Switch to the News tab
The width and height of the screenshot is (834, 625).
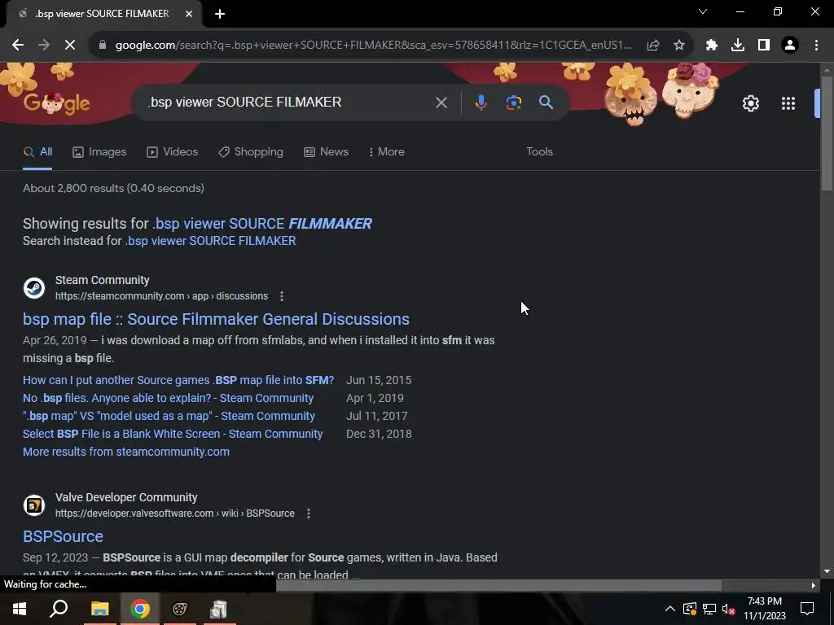[x=326, y=152]
